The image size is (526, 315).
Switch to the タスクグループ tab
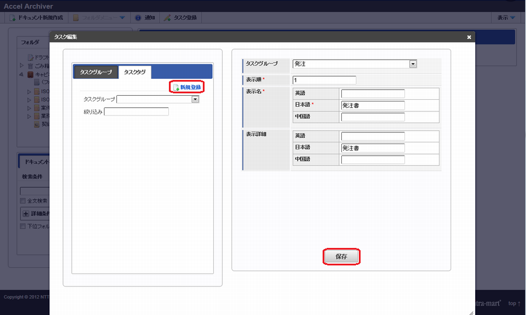[96, 72]
